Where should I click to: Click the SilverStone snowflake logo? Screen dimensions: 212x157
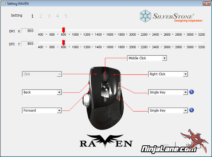(145, 16)
